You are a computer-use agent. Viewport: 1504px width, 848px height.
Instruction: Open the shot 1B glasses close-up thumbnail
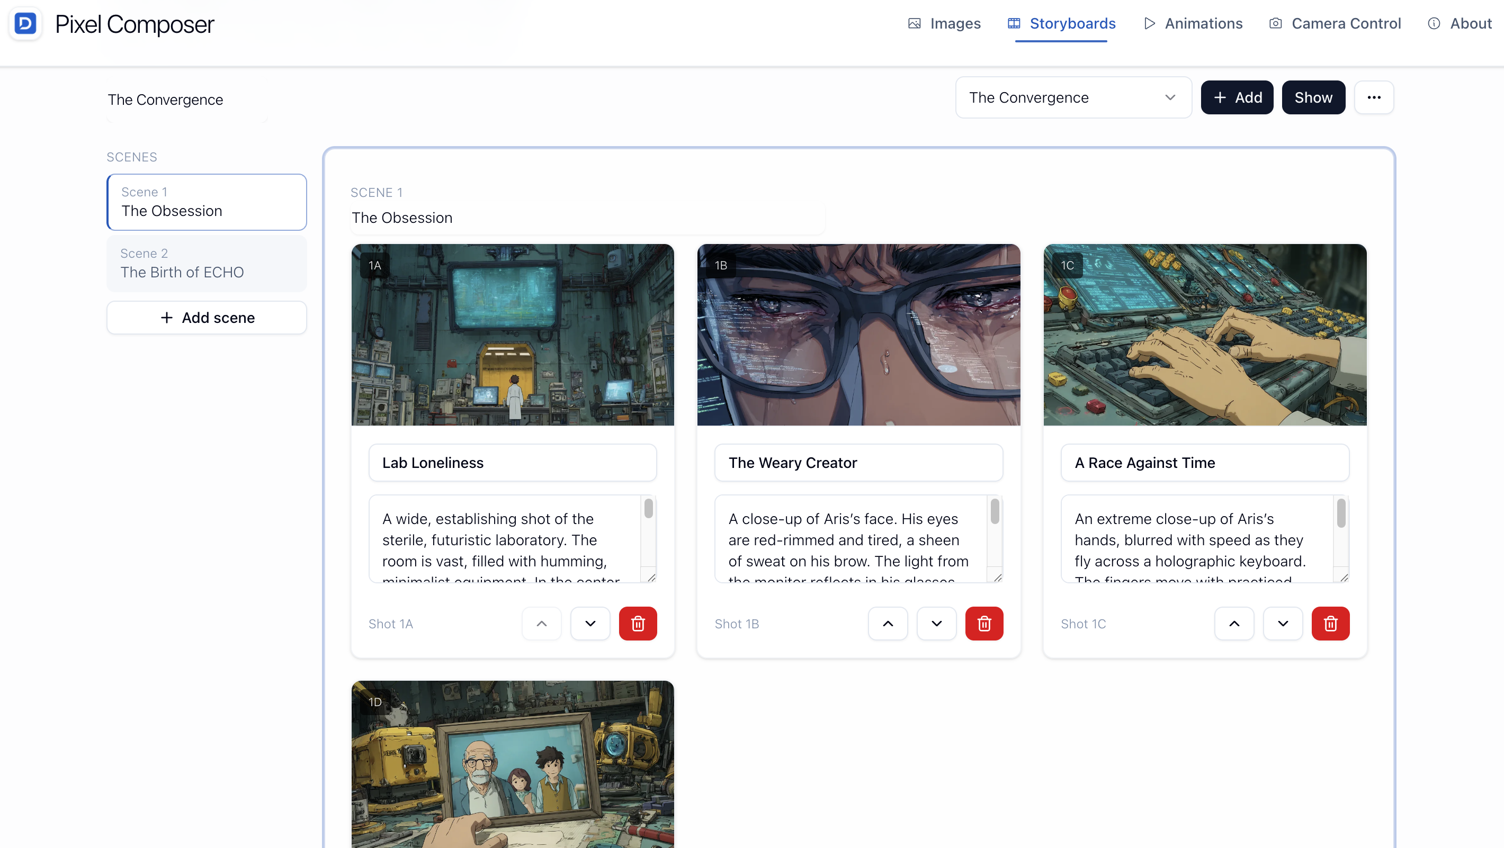pyautogui.click(x=859, y=335)
